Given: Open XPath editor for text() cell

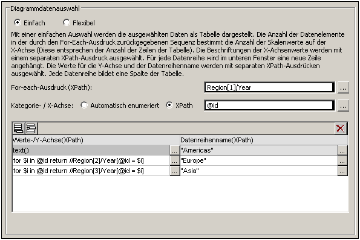Looking at the screenshot, I should (174, 150).
